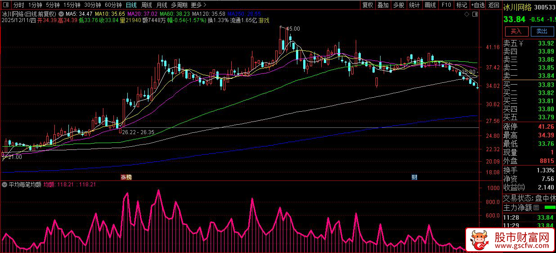Click the 股市财富网 bull logo

(x=480, y=241)
